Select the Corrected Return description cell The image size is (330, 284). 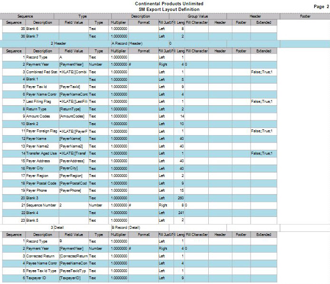click(x=41, y=256)
